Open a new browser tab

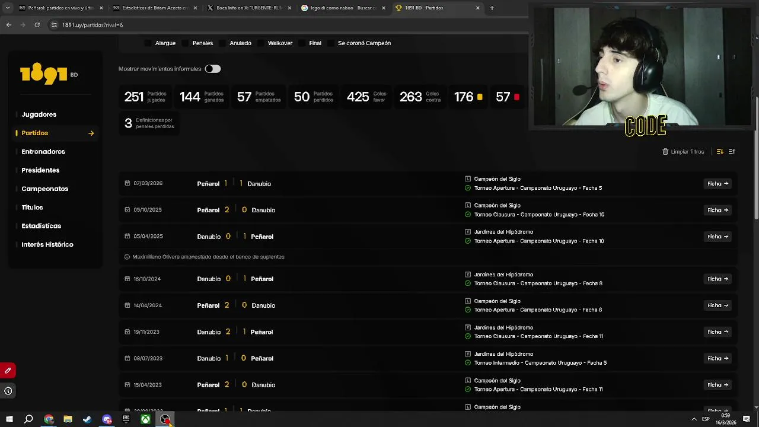click(492, 8)
